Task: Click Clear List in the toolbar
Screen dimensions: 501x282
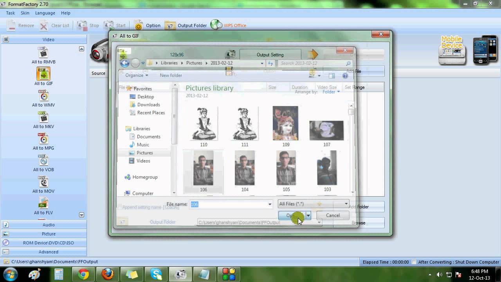Action: tap(54, 25)
